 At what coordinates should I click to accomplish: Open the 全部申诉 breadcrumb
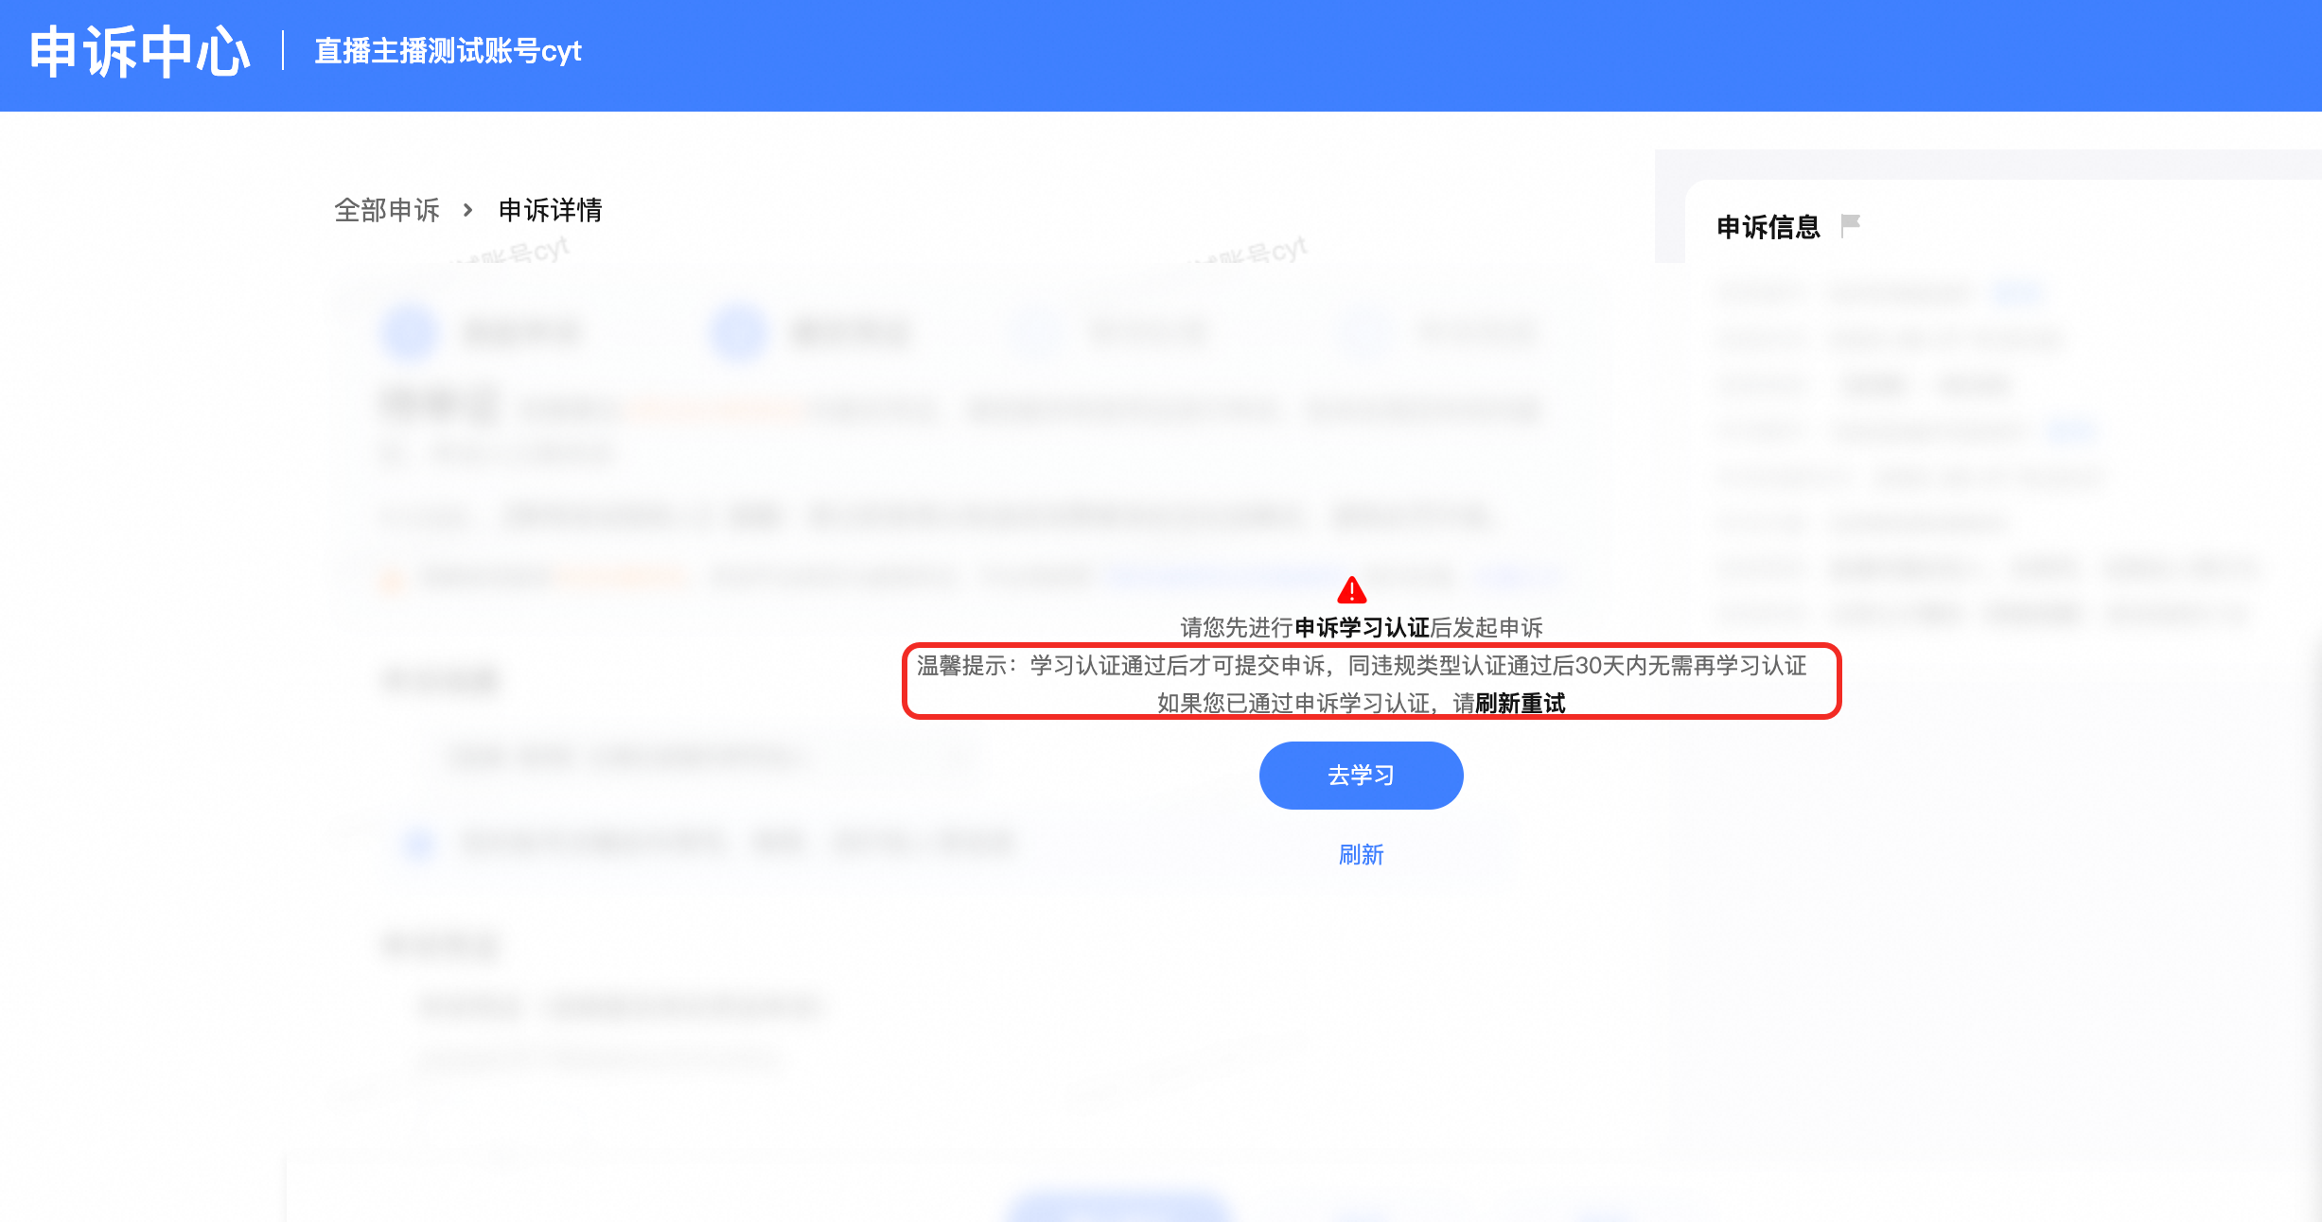[387, 210]
